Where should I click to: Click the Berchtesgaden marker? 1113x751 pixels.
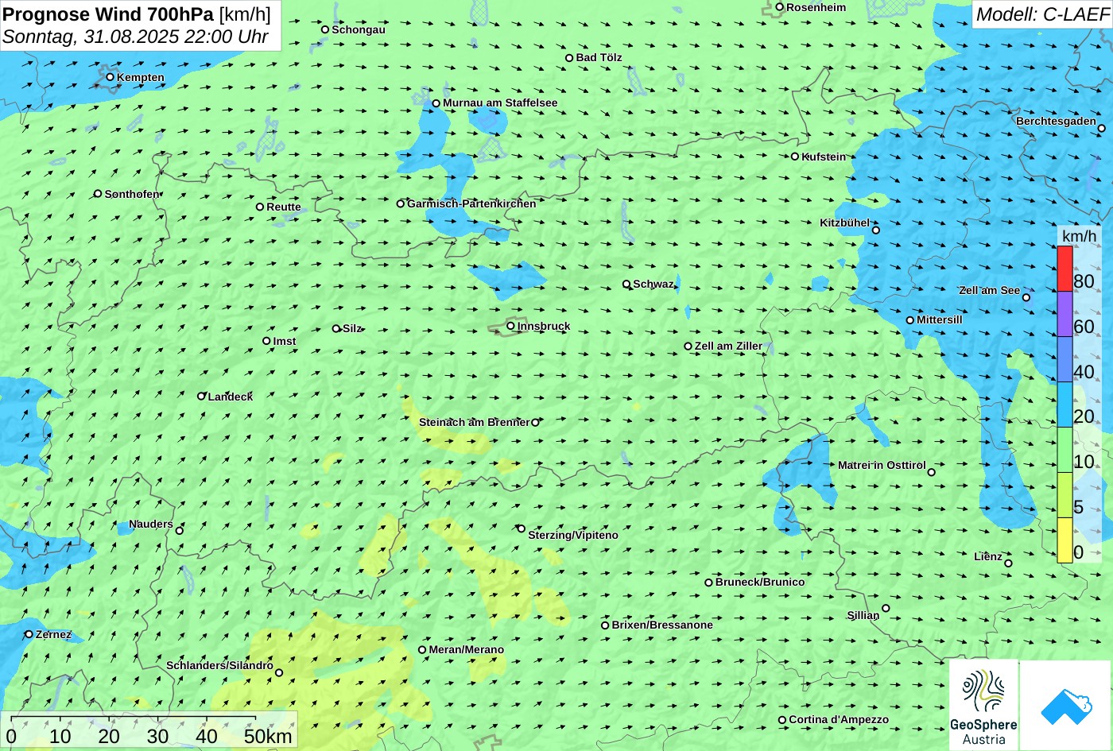tap(1102, 128)
